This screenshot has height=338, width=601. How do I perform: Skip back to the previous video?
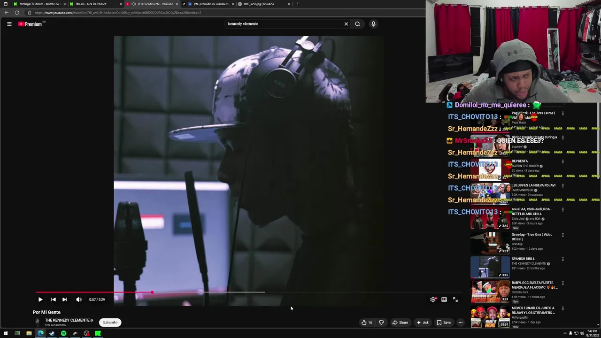coord(54,300)
